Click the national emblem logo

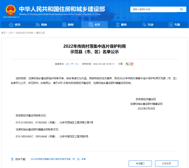pyautogui.click(x=11, y=10)
